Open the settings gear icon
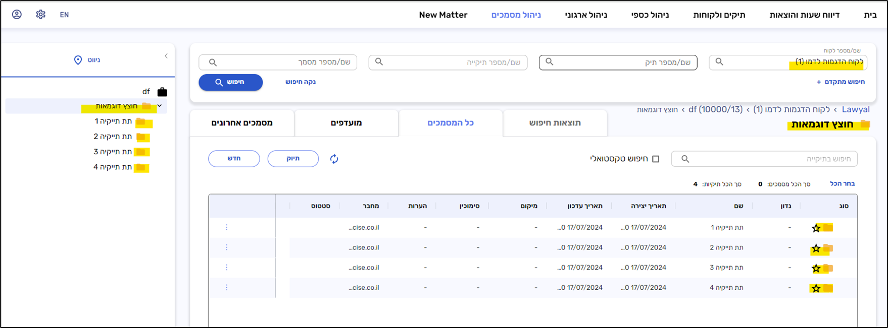The width and height of the screenshot is (888, 328). pos(41,15)
